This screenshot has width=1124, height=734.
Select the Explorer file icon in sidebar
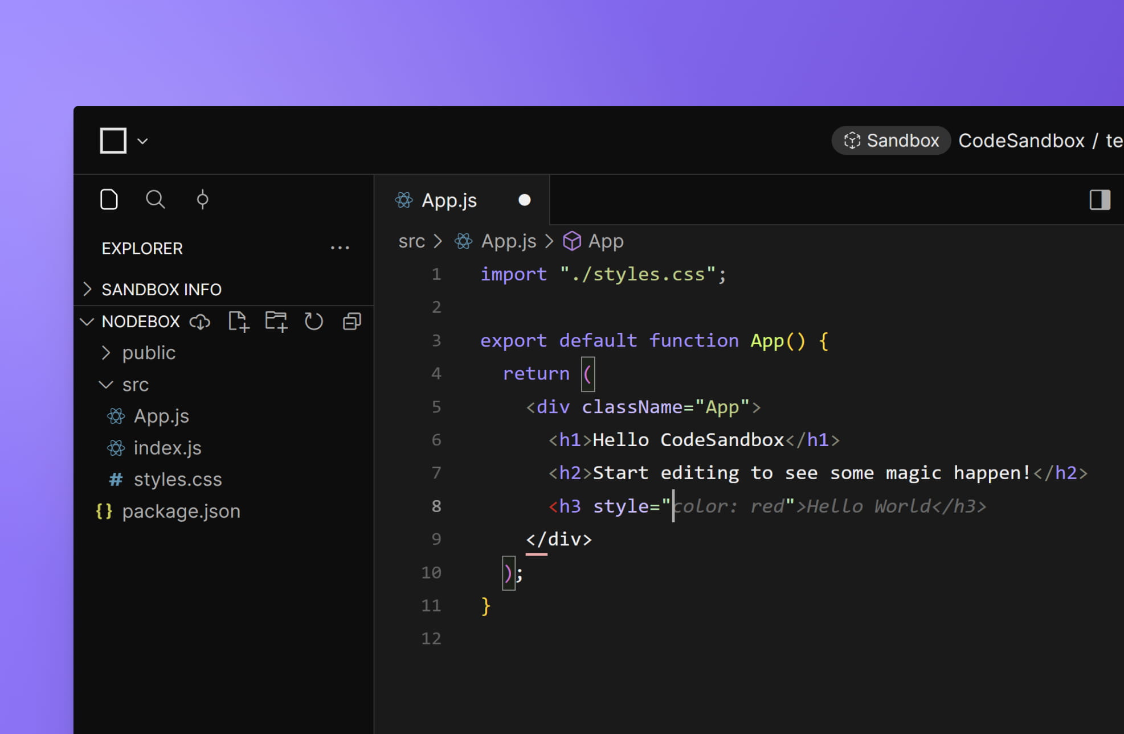pos(109,200)
